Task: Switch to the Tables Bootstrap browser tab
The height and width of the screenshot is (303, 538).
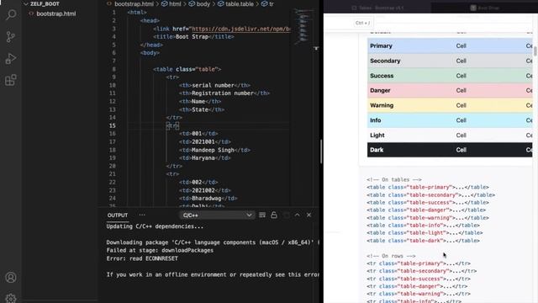Action: pos(377,8)
